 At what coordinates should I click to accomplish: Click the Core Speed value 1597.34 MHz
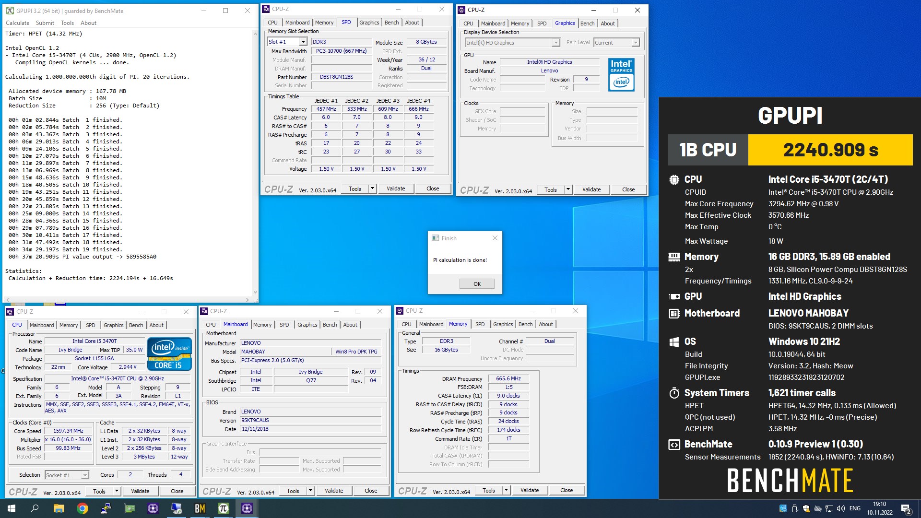pyautogui.click(x=68, y=431)
